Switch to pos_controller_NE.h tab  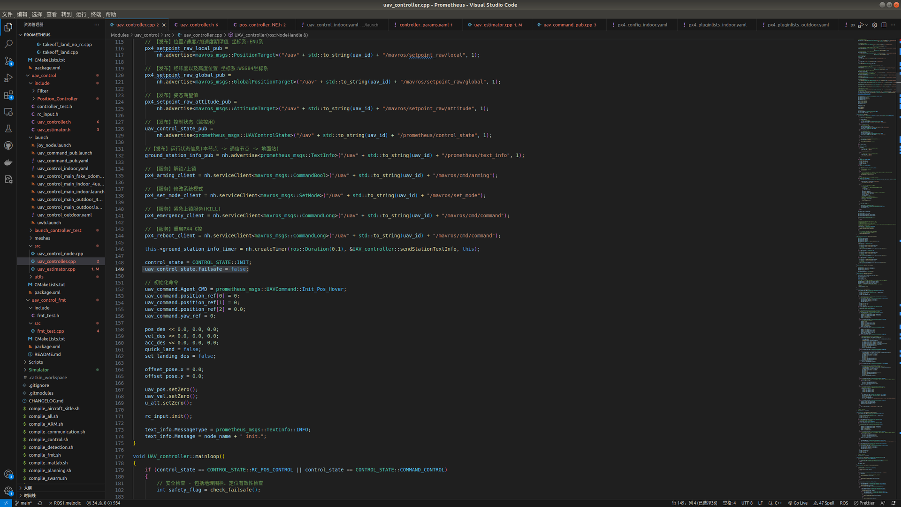tap(262, 25)
